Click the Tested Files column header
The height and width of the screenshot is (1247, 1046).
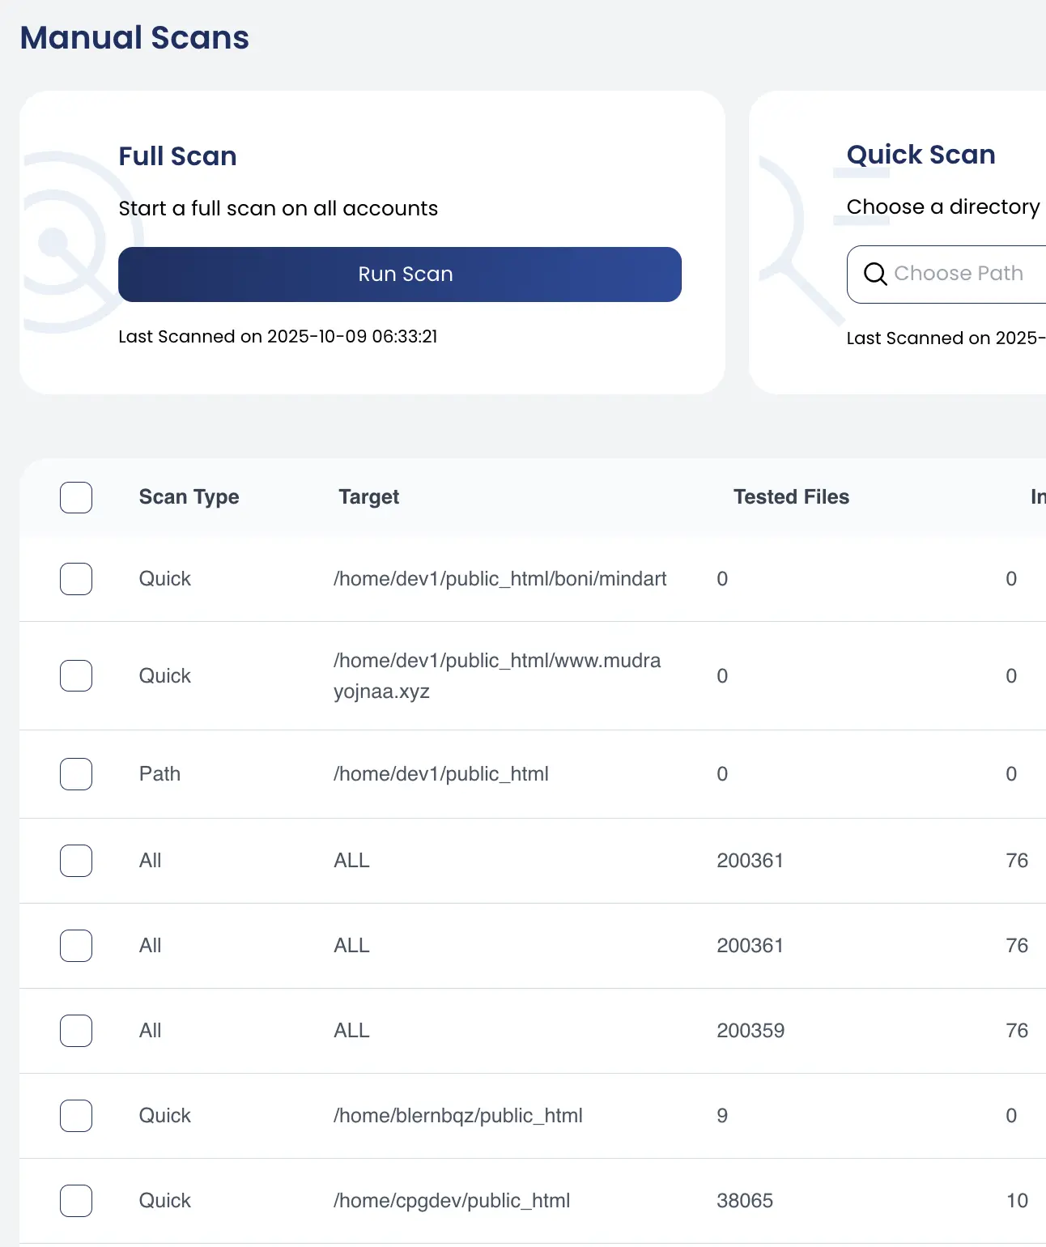click(790, 497)
